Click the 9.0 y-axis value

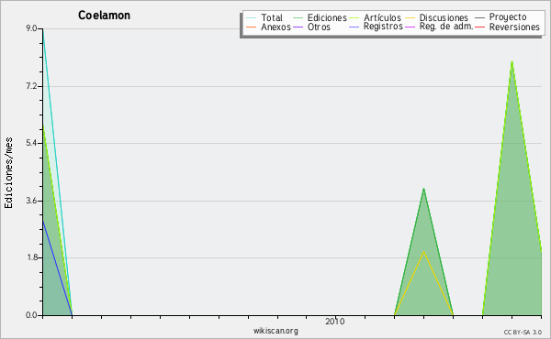[31, 28]
